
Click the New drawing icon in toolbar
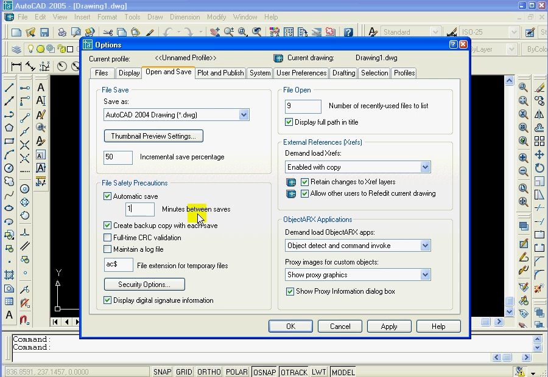(16, 32)
